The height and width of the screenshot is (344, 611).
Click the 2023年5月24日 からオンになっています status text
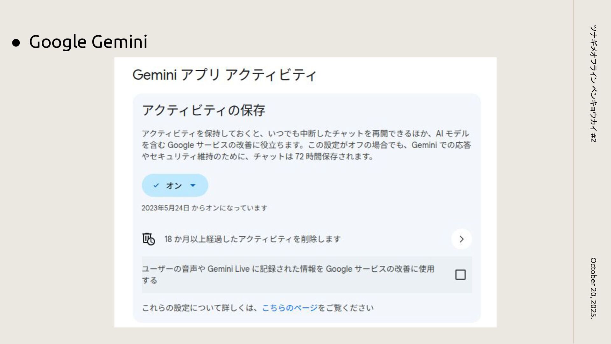pos(204,208)
